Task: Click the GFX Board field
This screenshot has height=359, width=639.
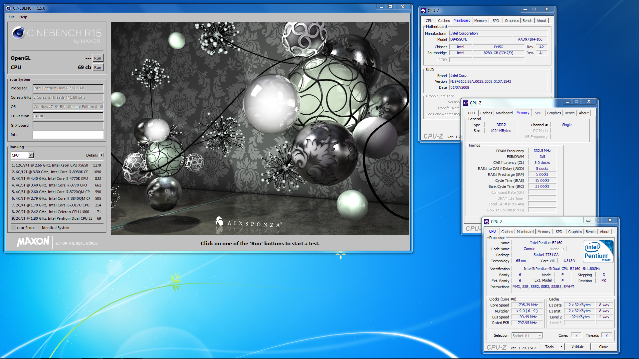Action: pyautogui.click(x=68, y=125)
